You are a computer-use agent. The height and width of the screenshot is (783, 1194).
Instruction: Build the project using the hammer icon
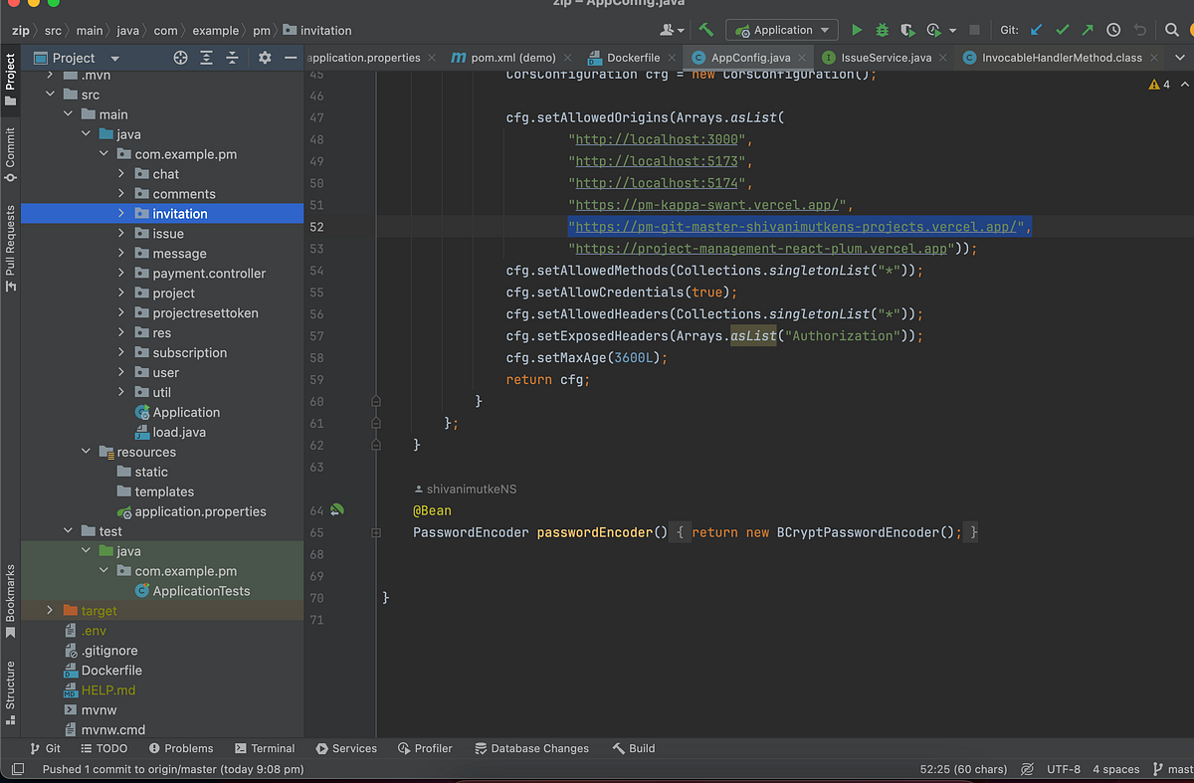705,31
